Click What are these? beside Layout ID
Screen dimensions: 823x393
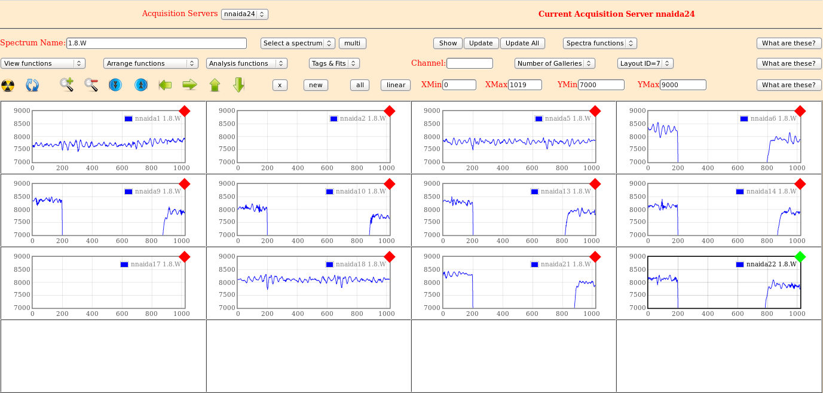(788, 63)
